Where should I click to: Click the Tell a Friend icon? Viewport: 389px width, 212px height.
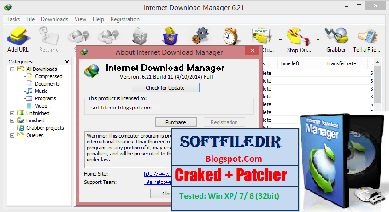[367, 36]
